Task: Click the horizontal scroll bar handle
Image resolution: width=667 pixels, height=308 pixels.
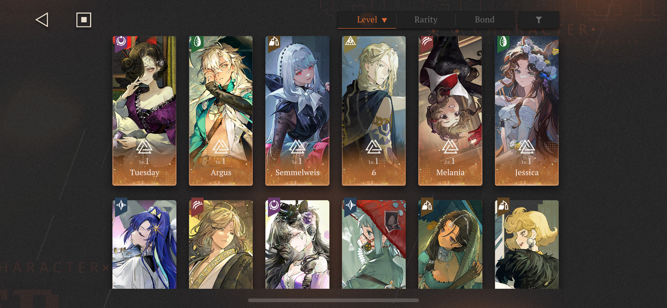Action: coord(333,300)
